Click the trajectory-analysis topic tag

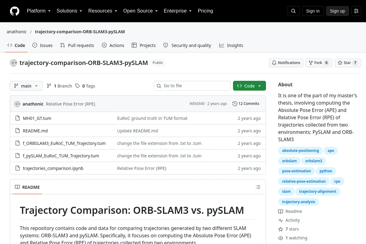[x=299, y=202]
